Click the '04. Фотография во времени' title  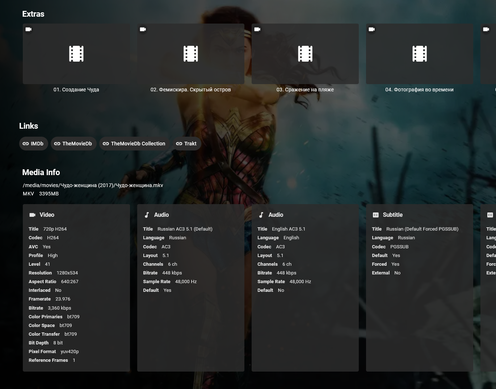420,90
